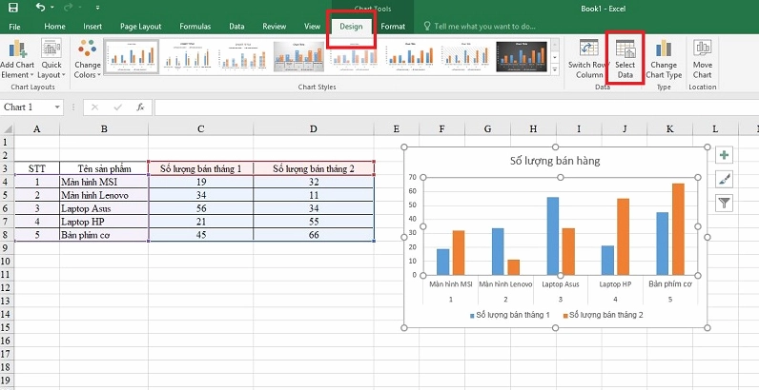This screenshot has width=759, height=390.
Task: Click inside the formula bar input
Action: (456, 107)
